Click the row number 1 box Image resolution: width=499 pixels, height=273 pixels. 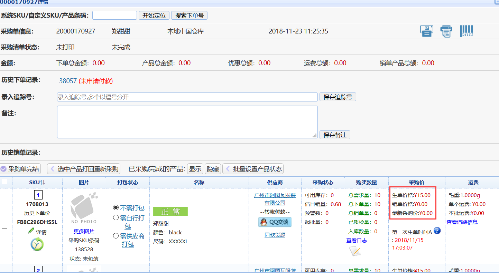click(x=38, y=195)
